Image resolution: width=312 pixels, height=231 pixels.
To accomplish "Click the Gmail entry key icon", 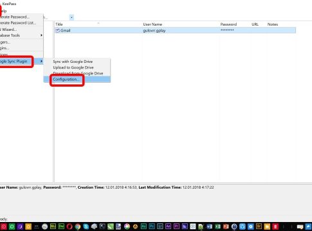I will coord(57,30).
